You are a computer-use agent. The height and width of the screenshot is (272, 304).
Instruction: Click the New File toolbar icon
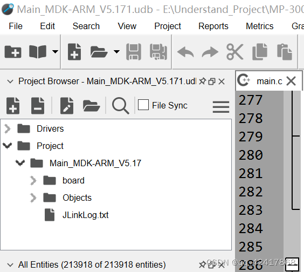74,52
